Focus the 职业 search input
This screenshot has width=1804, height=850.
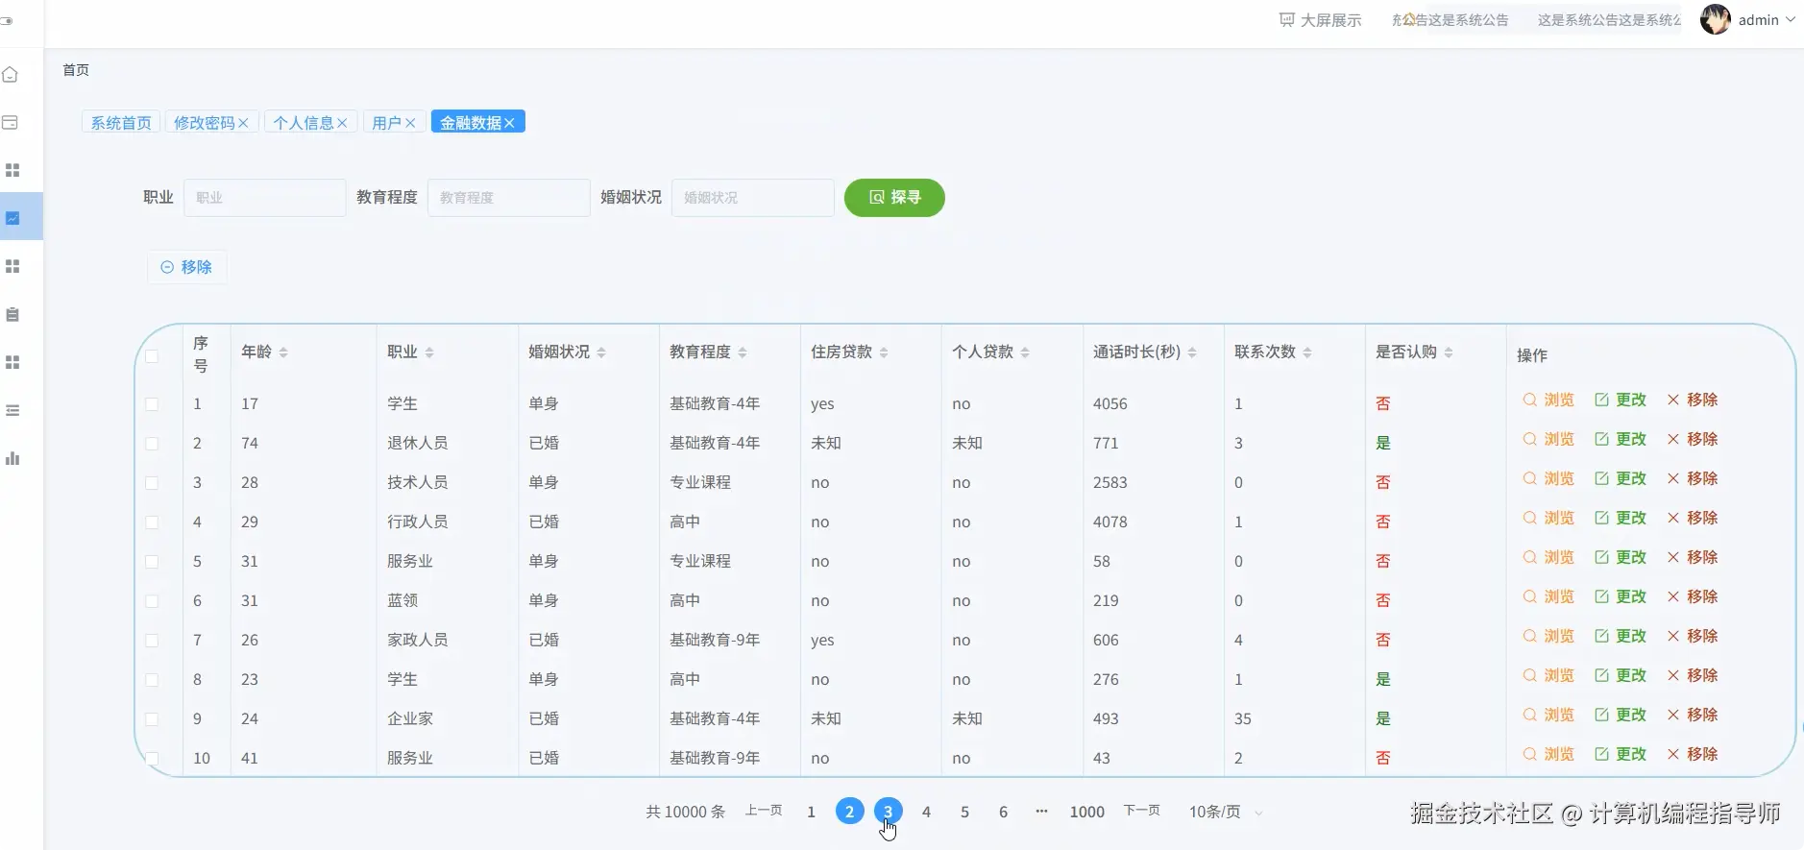coord(264,198)
